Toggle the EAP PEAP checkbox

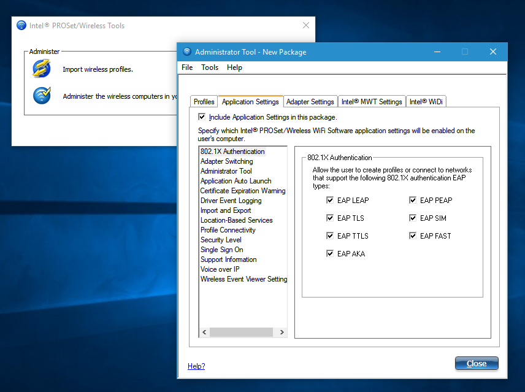413,200
